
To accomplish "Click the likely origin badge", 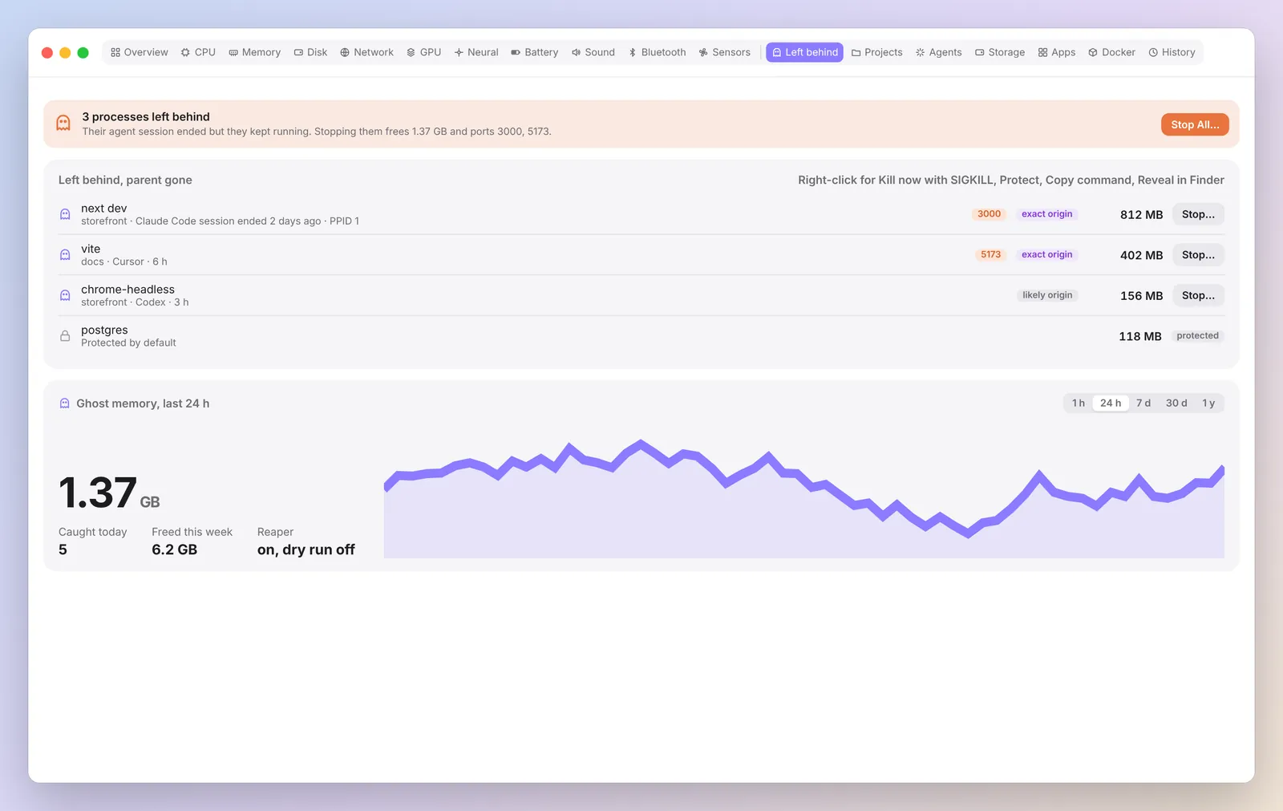I will point(1047,295).
